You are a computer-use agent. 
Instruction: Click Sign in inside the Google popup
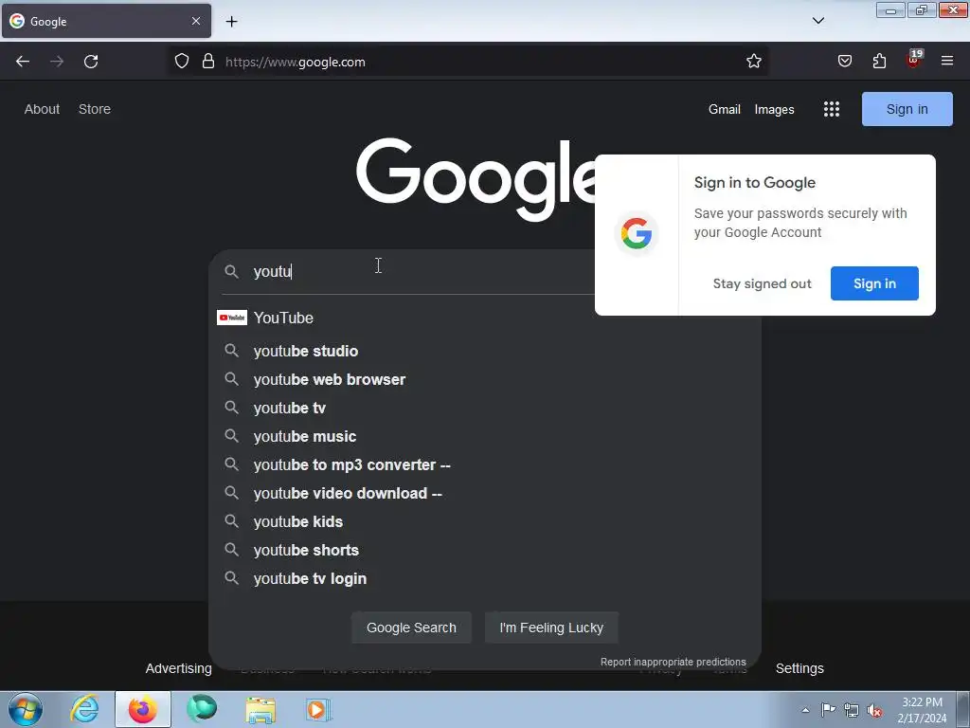tap(874, 283)
